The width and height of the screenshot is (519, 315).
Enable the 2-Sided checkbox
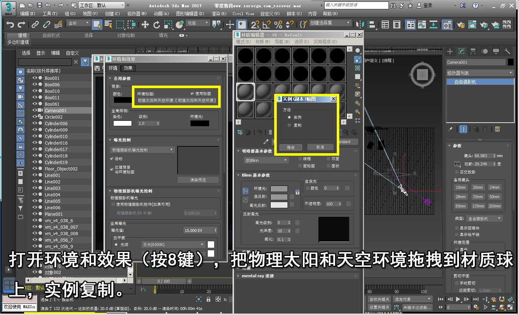(x=329, y=159)
